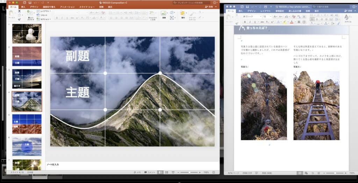Toggle subscript in the Word ribbon

point(267,22)
